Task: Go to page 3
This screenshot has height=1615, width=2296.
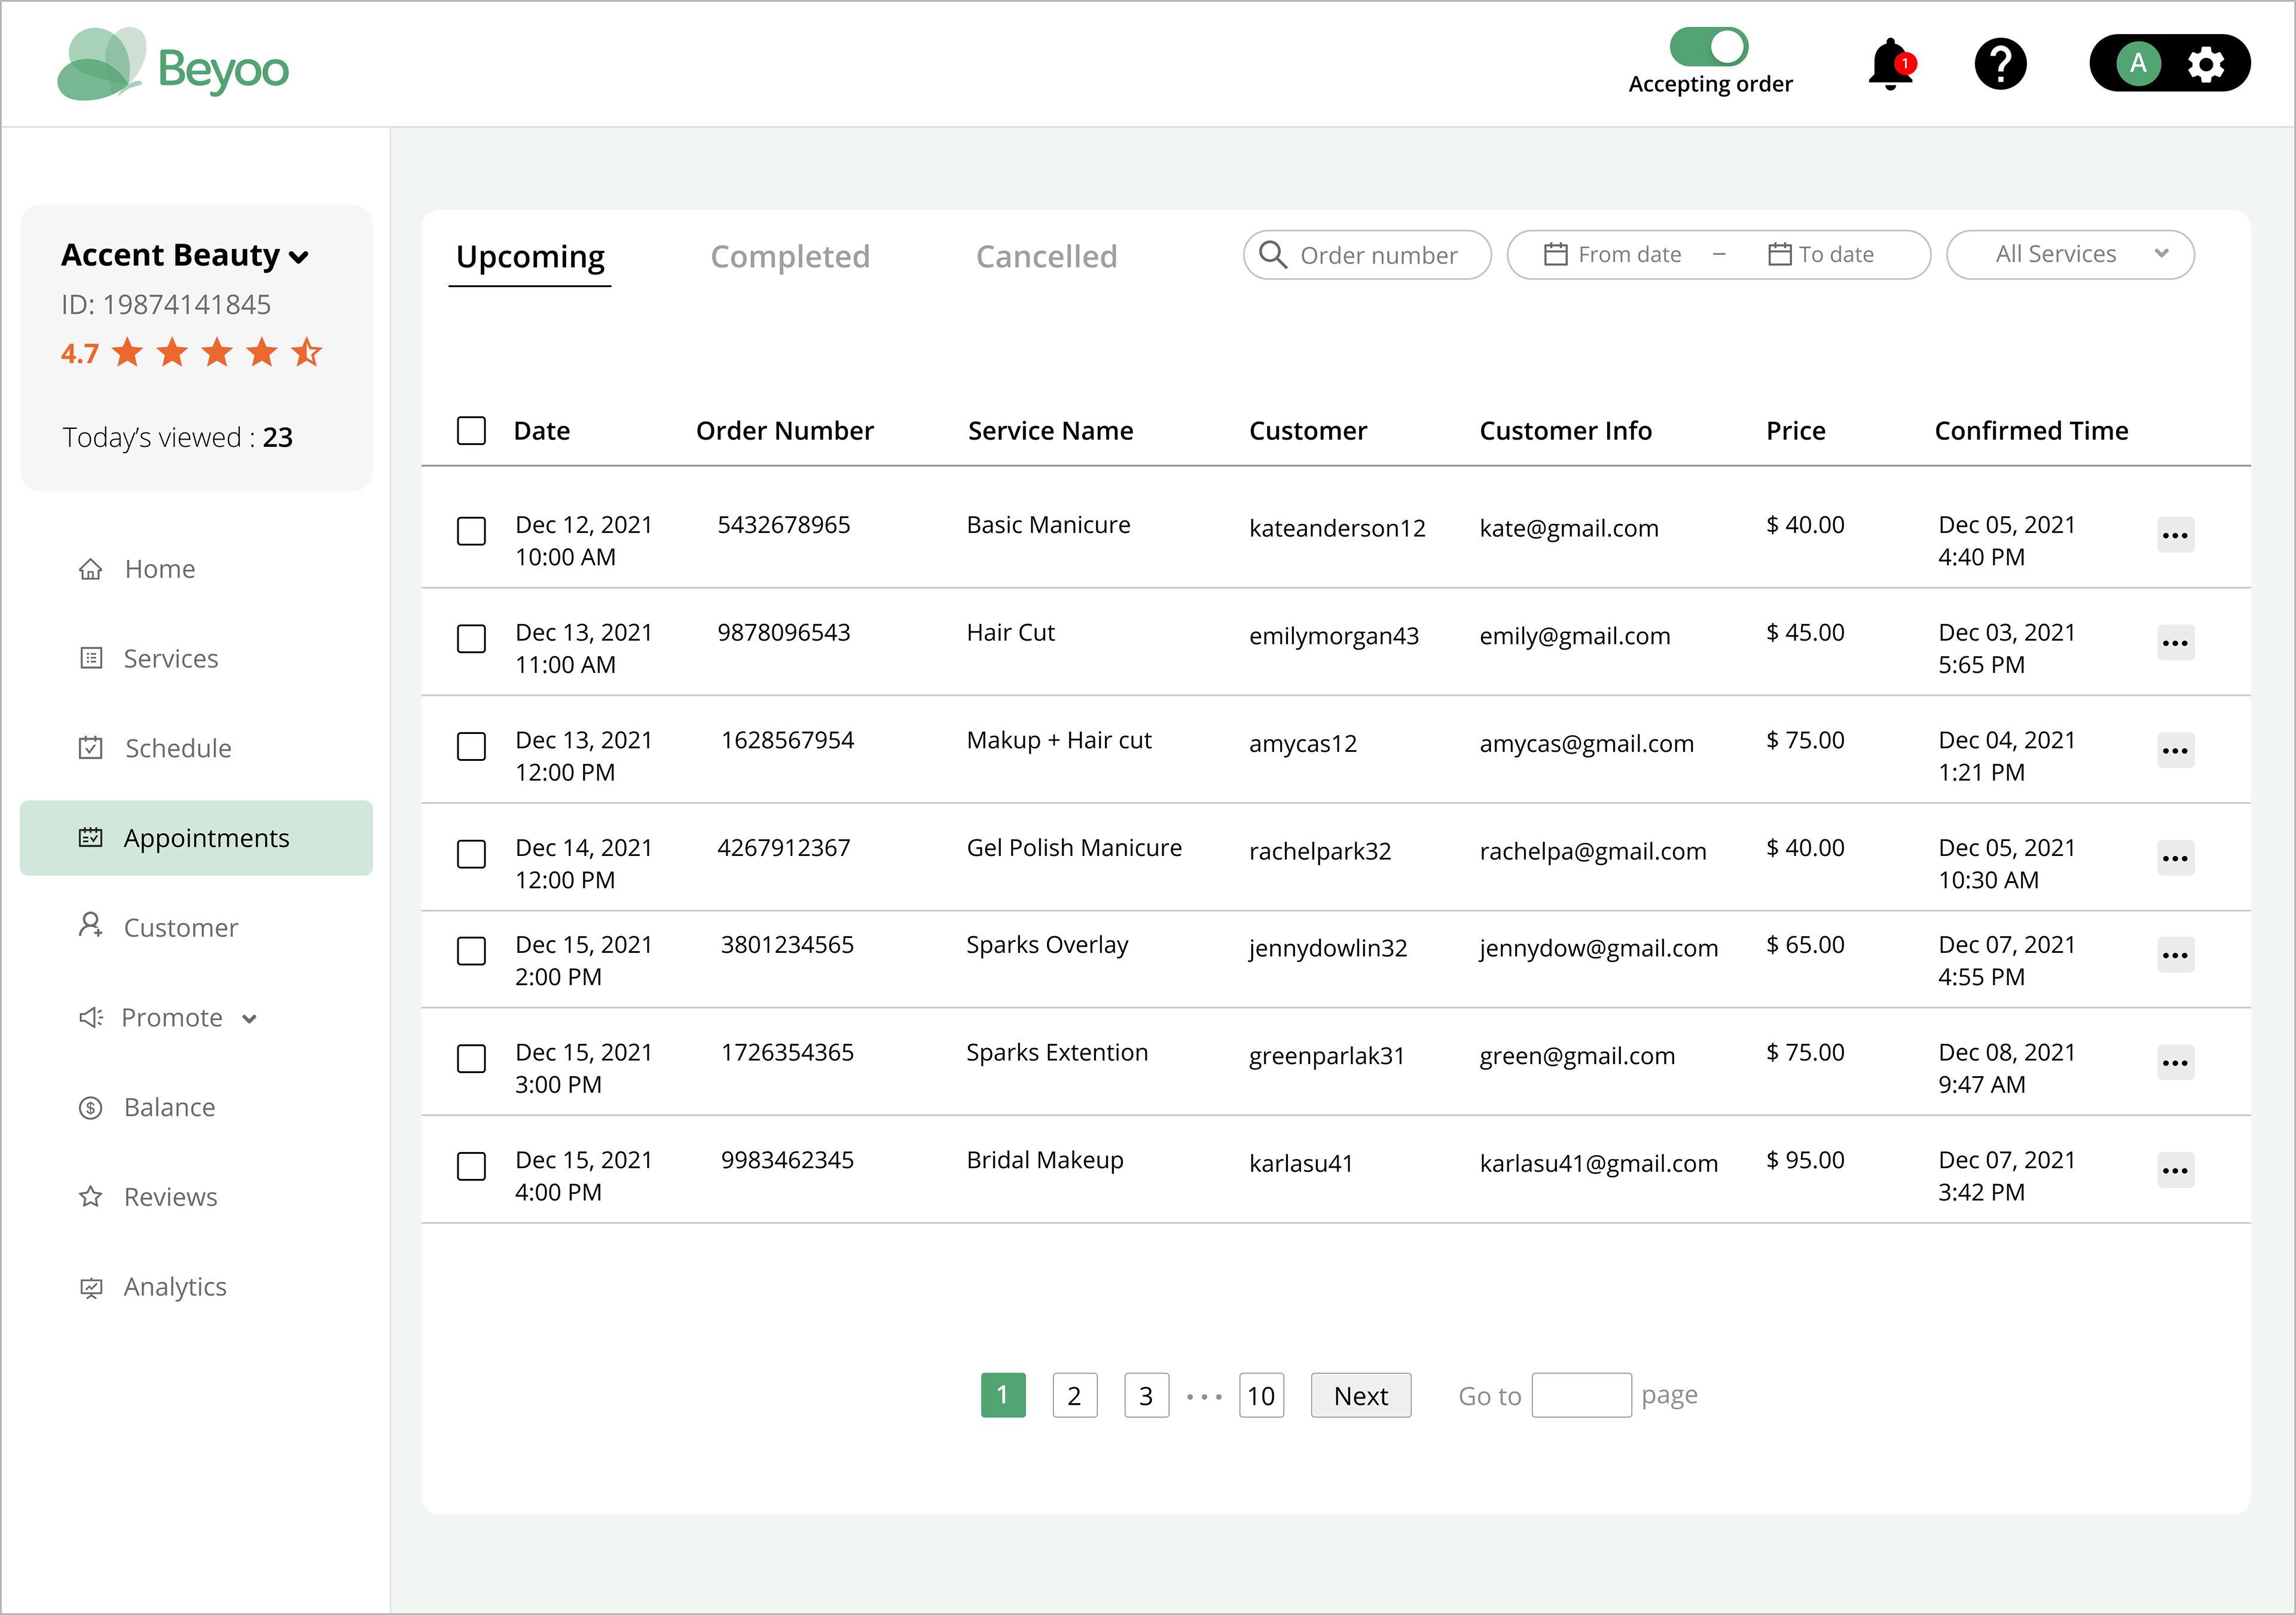Action: (1147, 1396)
